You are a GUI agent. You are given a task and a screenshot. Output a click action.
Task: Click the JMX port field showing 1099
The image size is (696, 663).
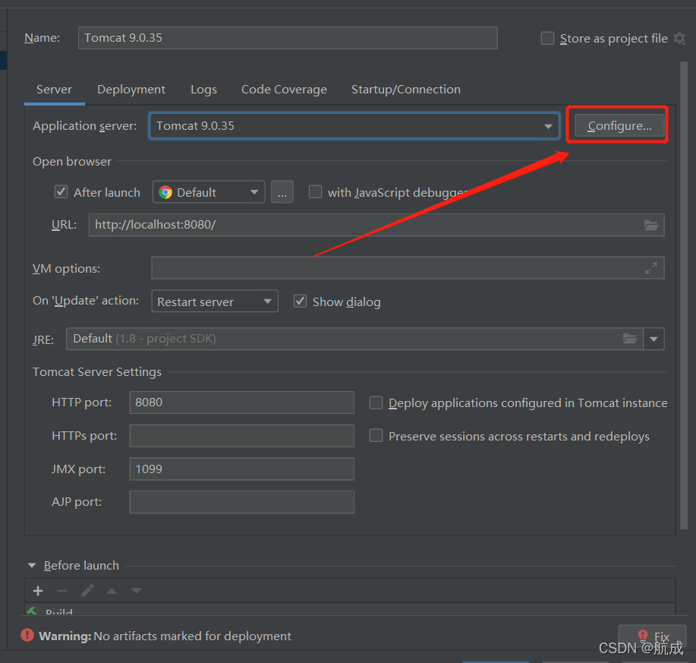pyautogui.click(x=242, y=469)
